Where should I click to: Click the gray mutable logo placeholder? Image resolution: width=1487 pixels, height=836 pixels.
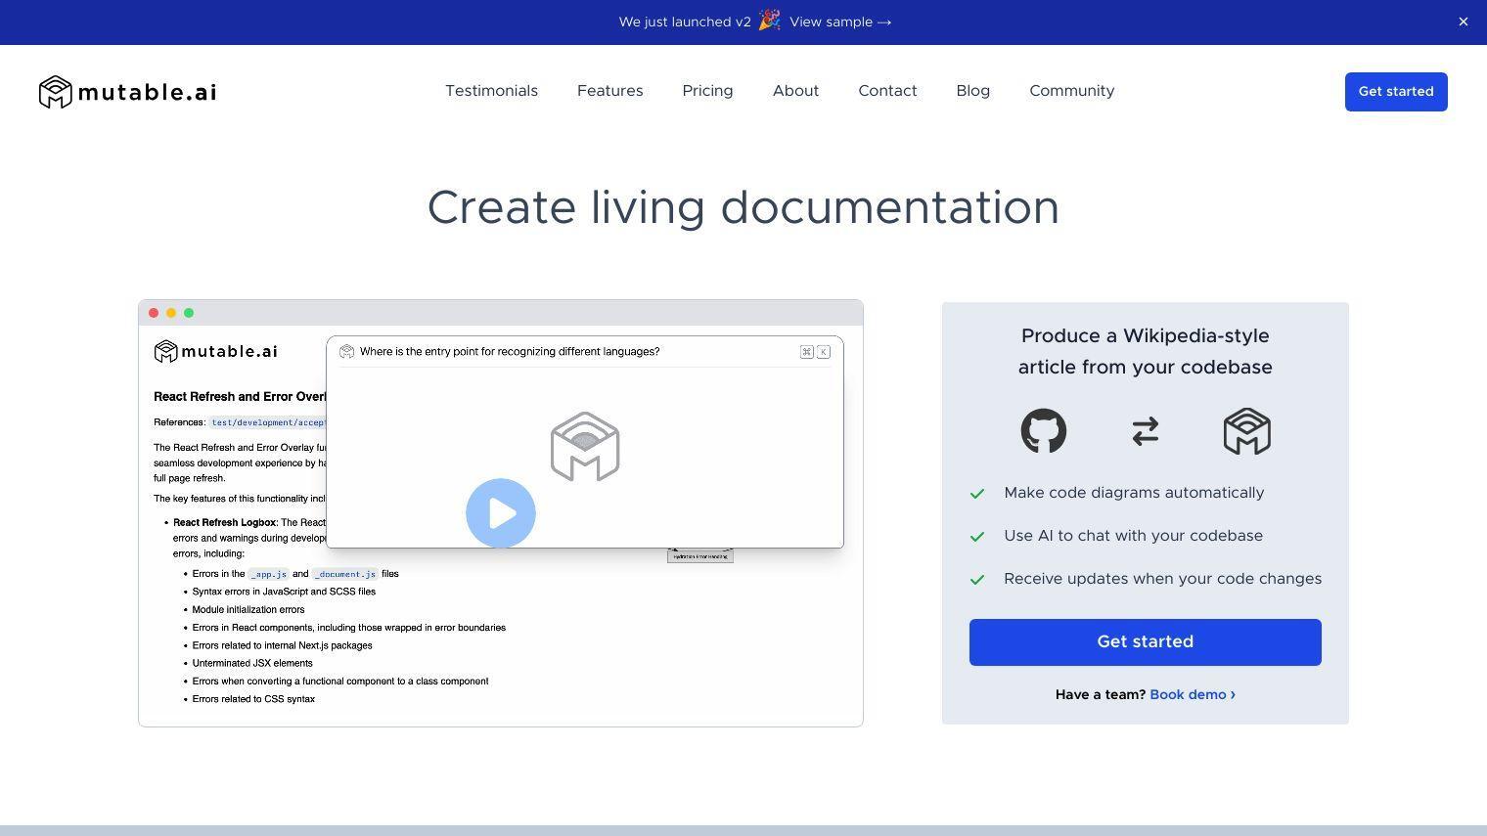pos(585,447)
